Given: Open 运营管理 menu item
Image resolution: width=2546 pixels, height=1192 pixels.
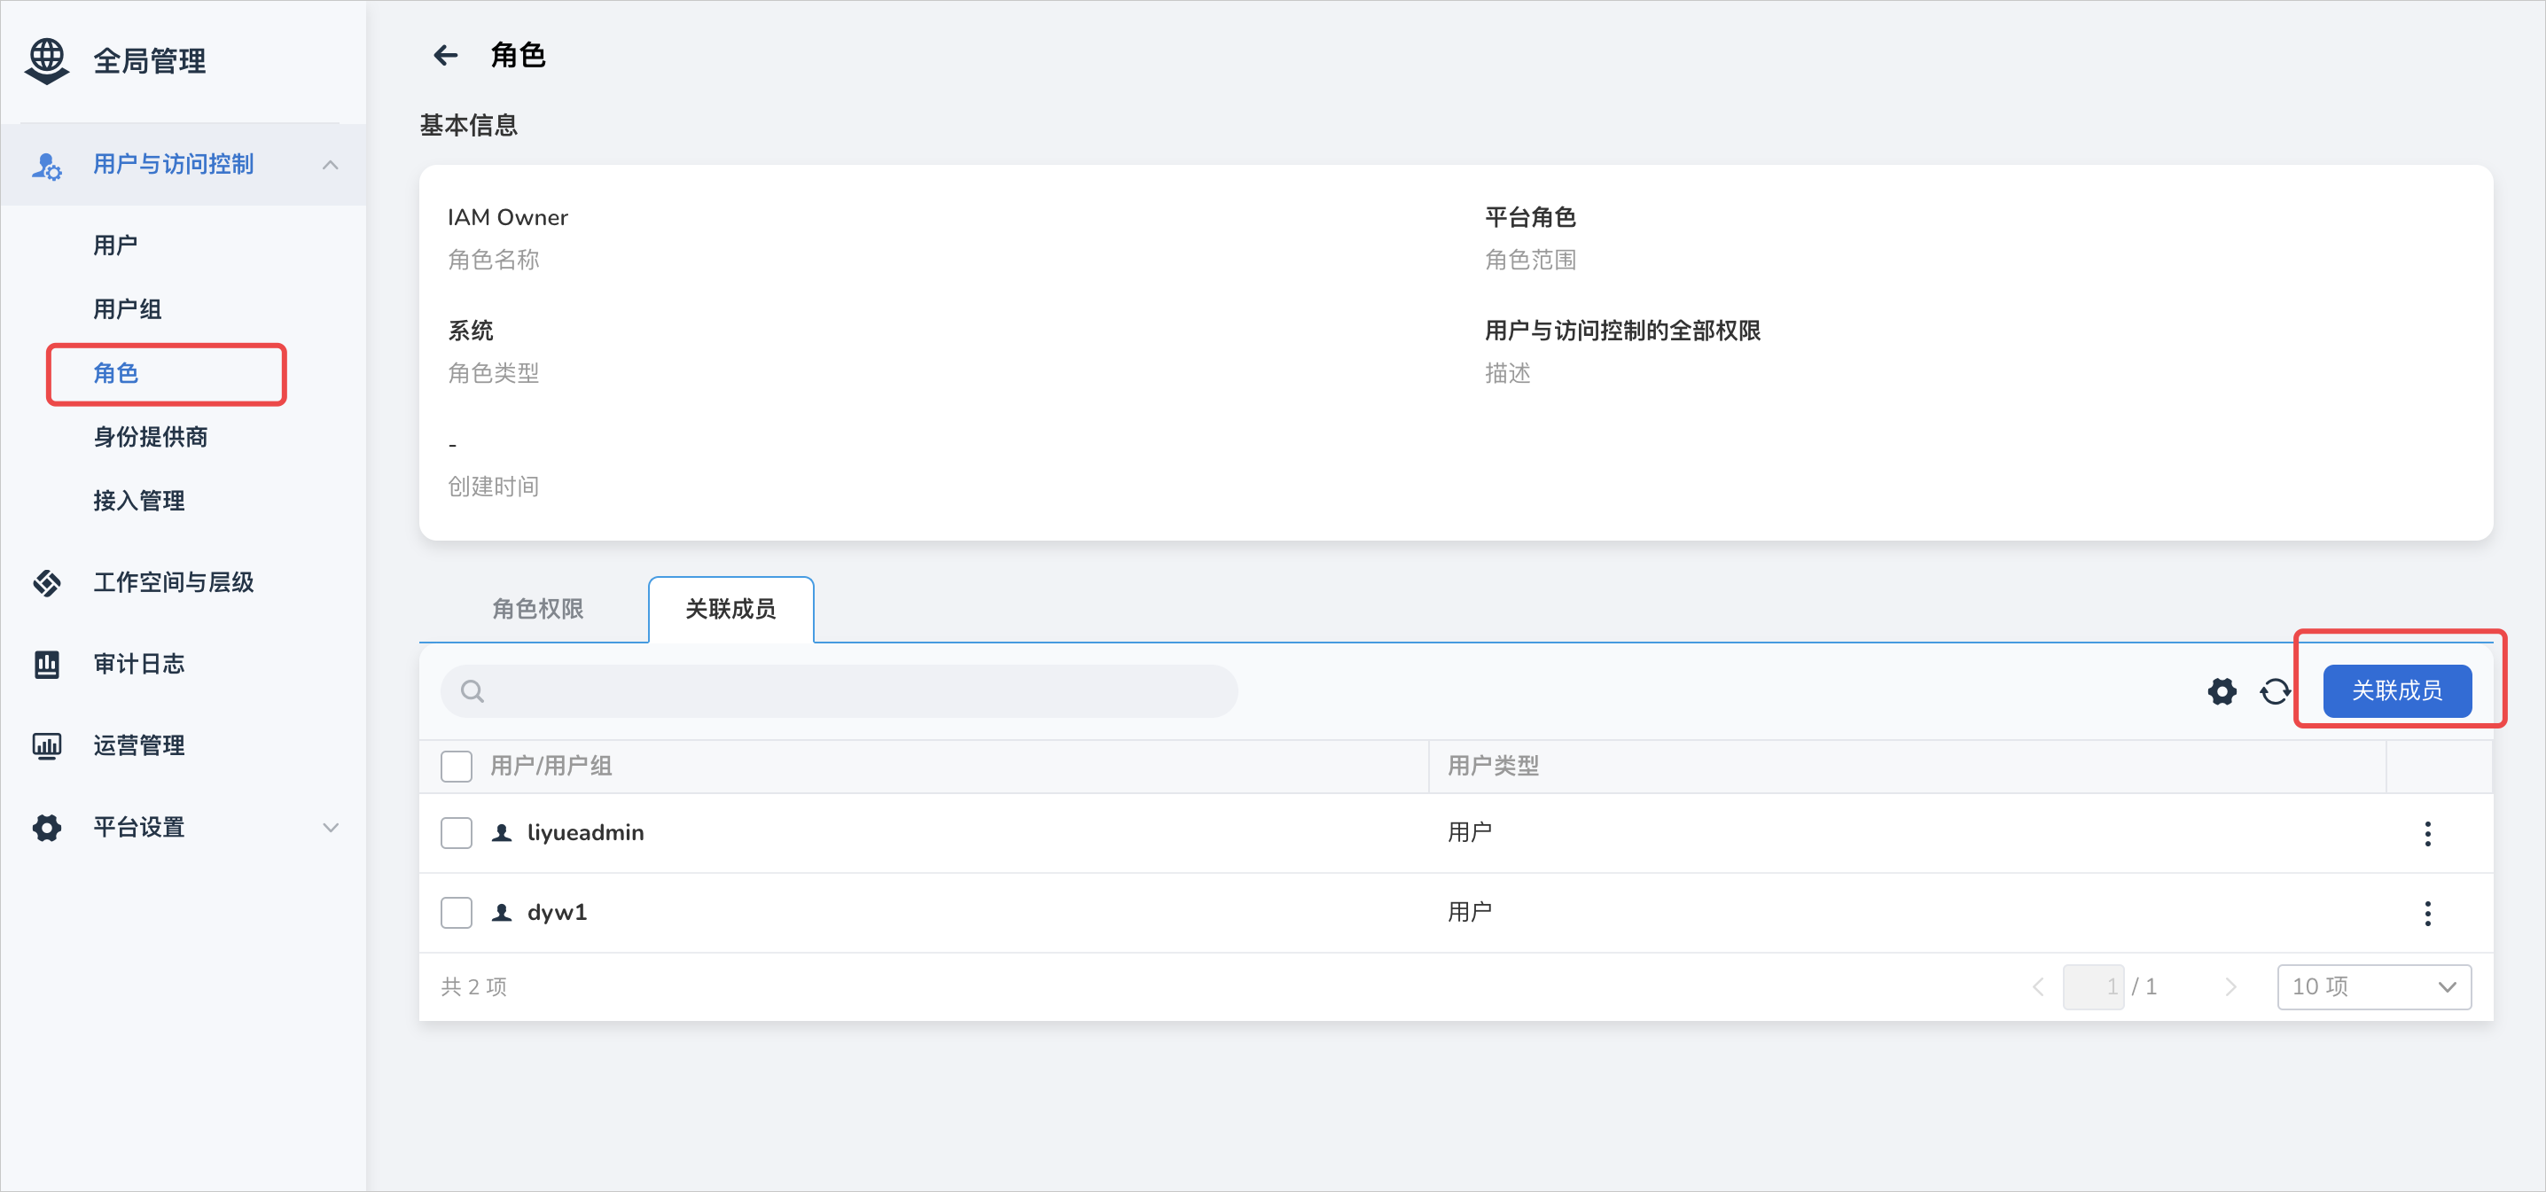Looking at the screenshot, I should [x=139, y=745].
